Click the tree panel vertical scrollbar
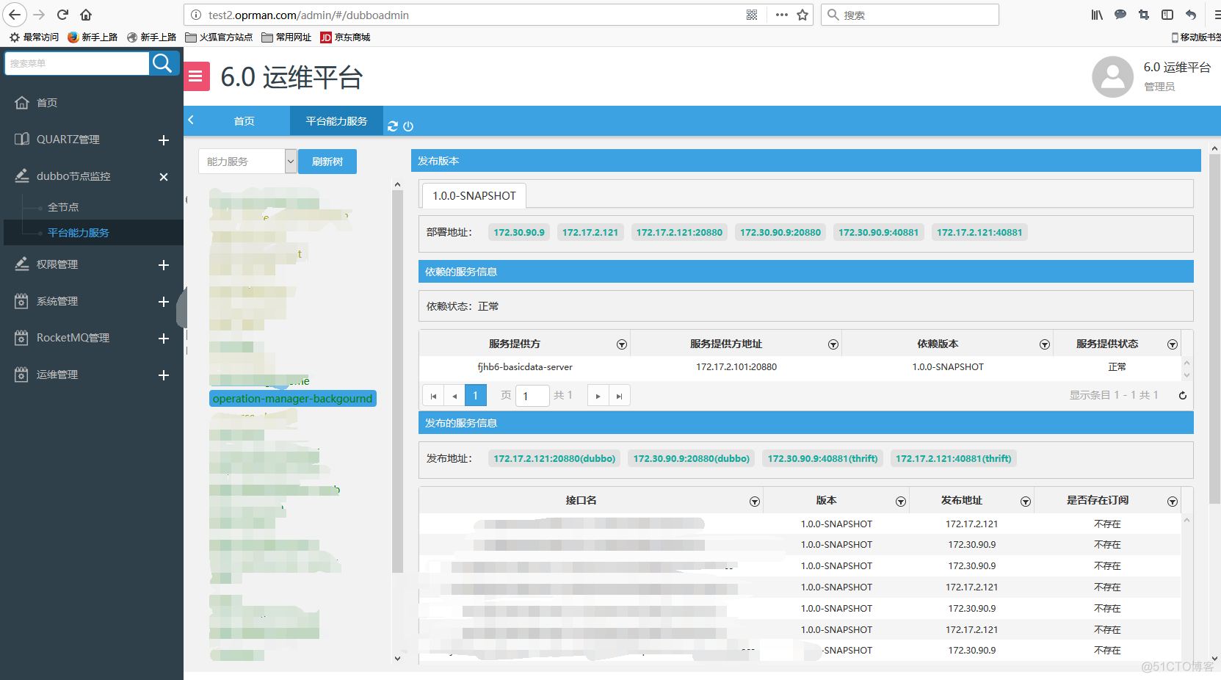Screen dimensions: 1221x680 coord(397,382)
